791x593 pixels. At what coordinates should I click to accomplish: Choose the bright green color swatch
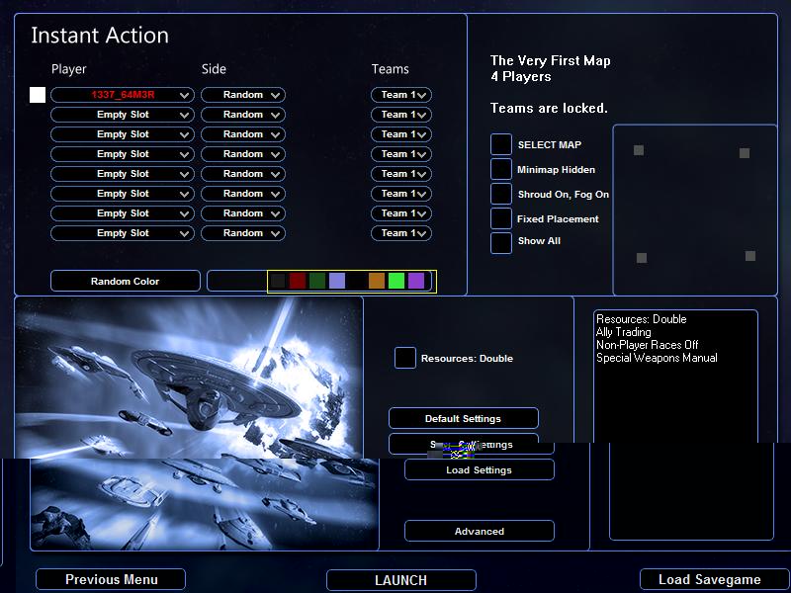[396, 282]
